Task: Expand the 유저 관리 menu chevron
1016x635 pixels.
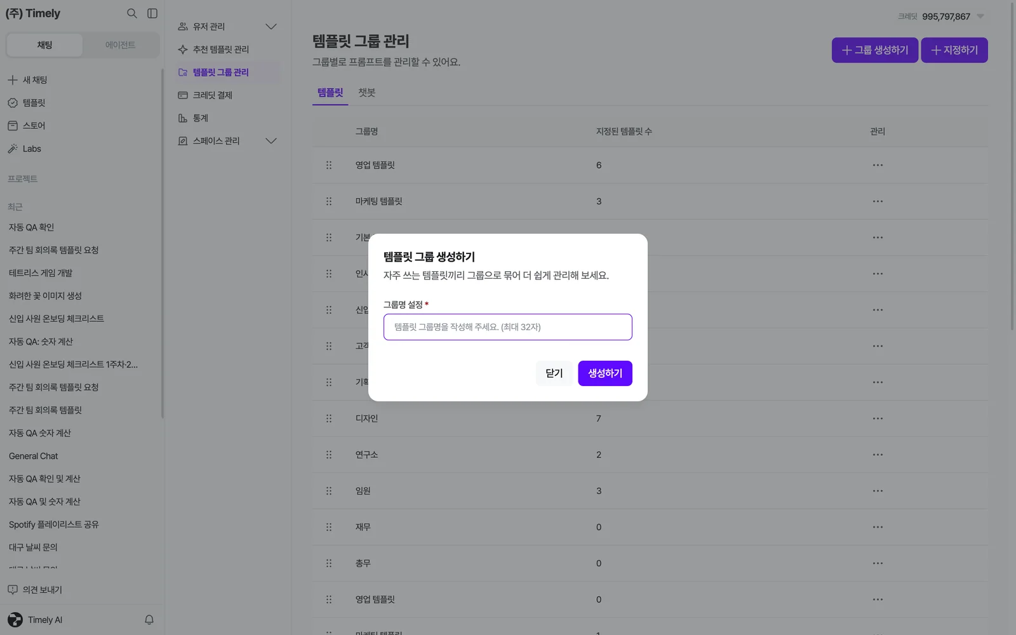Action: (271, 27)
